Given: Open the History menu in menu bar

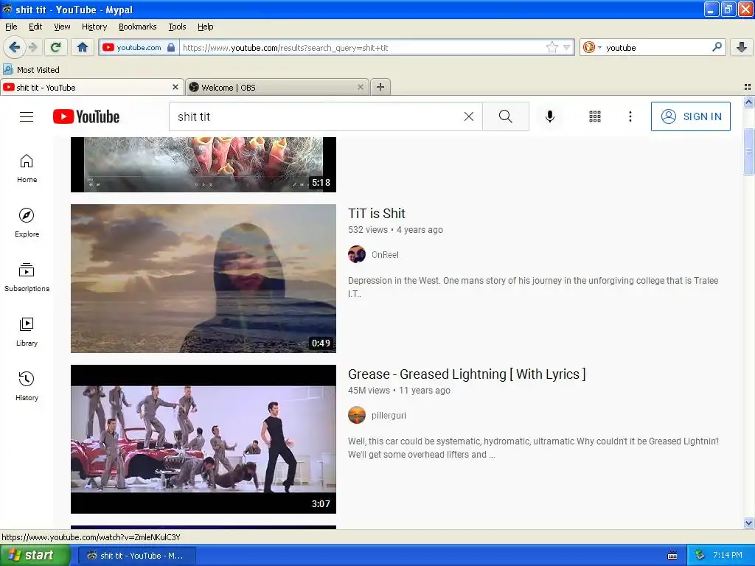Looking at the screenshot, I should 94,27.
